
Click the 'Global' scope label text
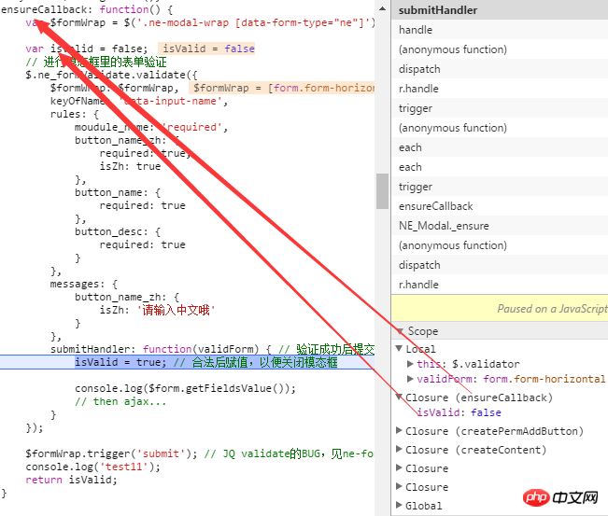coord(423,506)
